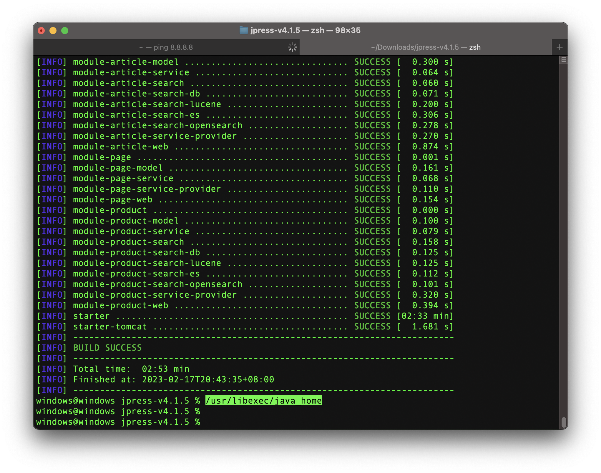Image resolution: width=601 pixels, height=473 pixels.
Task: Switch to the ping 8.8.8.8 tab
Action: tap(166, 47)
